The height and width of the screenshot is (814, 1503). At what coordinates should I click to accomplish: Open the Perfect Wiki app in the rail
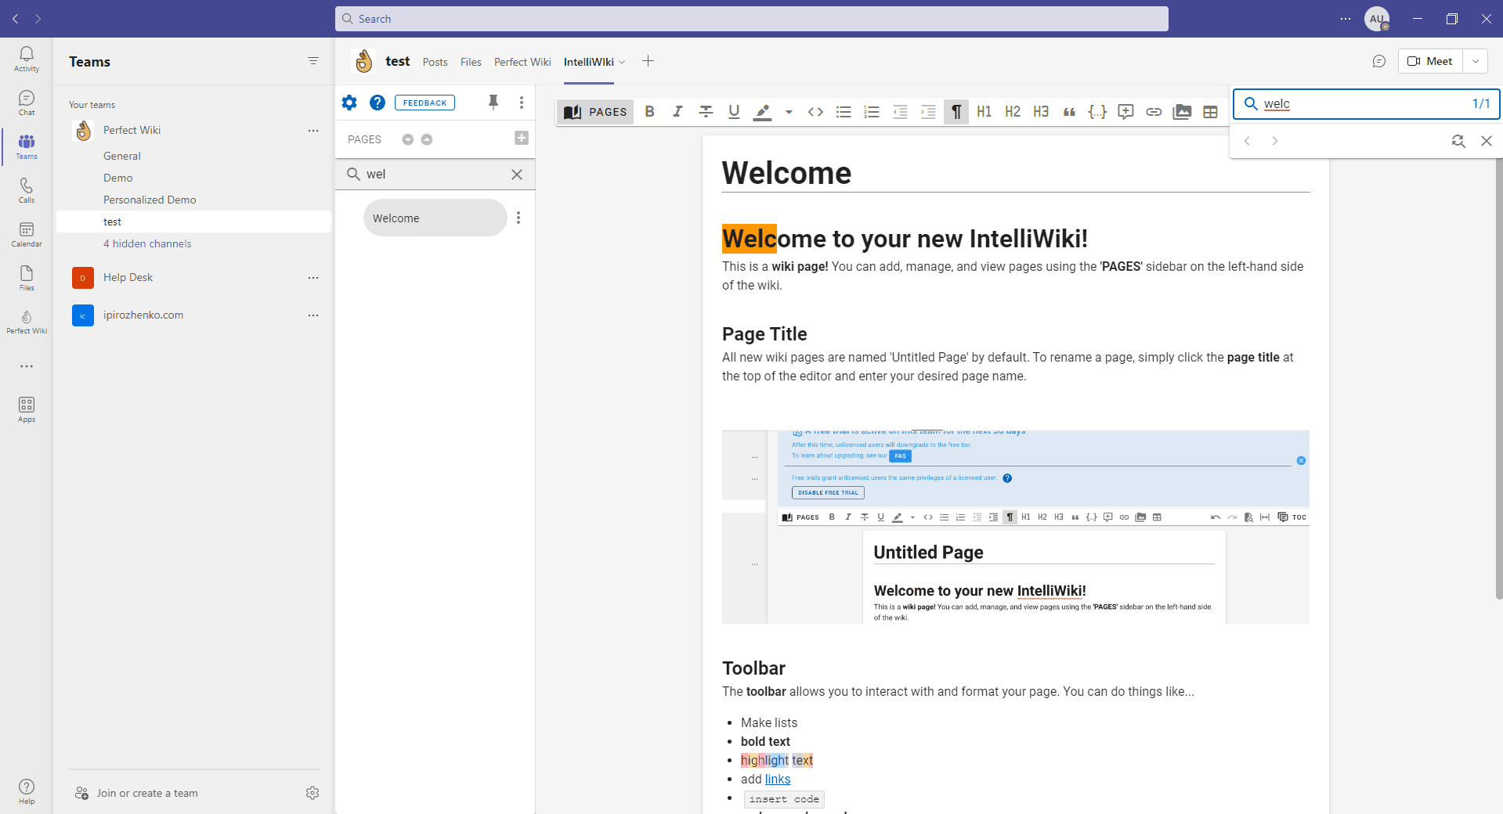pyautogui.click(x=27, y=322)
